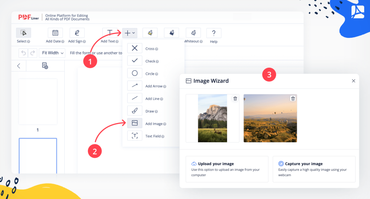Remove the hot air balloons image
Image resolution: width=370 pixels, height=199 pixels.
click(x=293, y=98)
